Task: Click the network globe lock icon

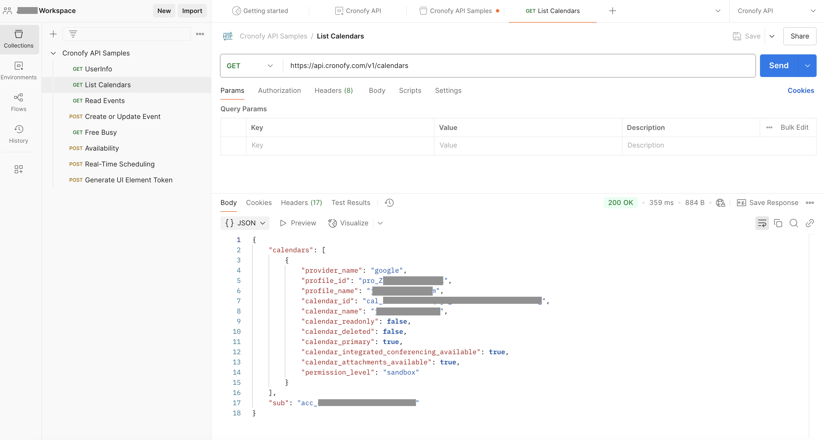Action: tap(721, 202)
